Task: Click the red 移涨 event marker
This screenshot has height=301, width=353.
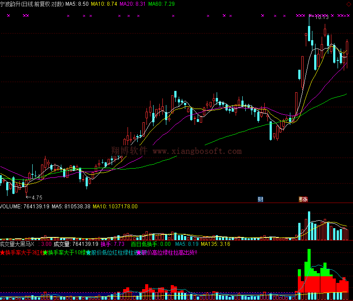Action: (303, 199)
